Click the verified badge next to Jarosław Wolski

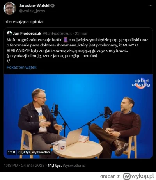[52, 5]
